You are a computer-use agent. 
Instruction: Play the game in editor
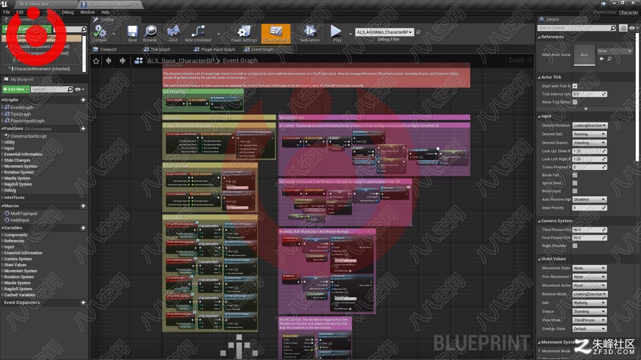(x=337, y=33)
